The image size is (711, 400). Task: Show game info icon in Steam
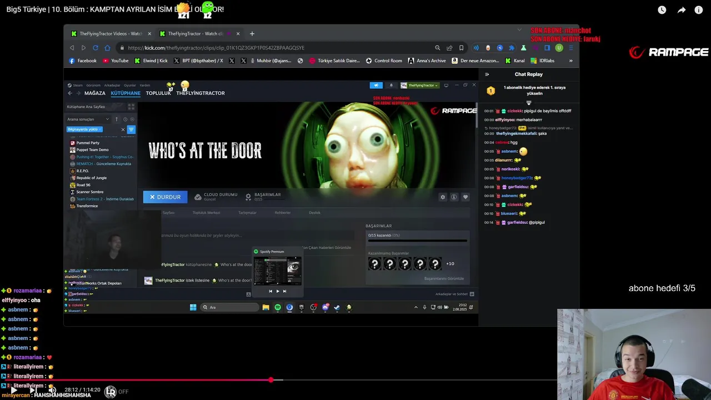tap(454, 197)
